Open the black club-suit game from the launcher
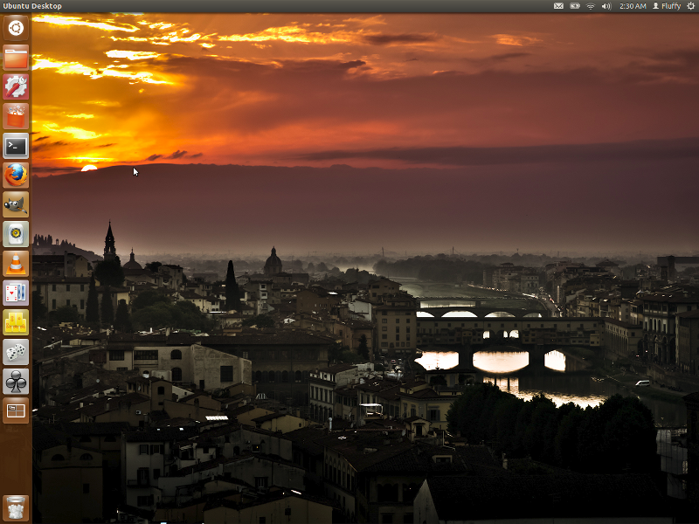This screenshot has height=524, width=699. 15,380
